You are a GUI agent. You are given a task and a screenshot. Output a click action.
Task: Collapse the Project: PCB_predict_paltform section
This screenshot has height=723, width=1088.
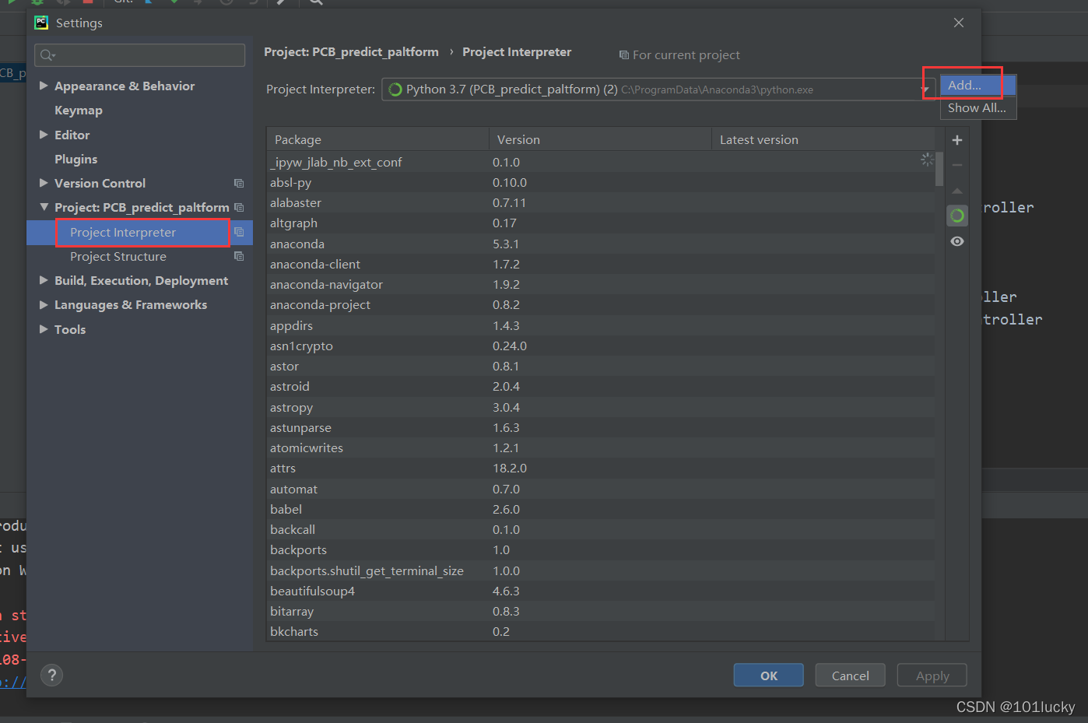click(44, 207)
